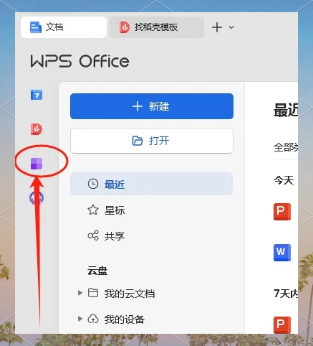
Task: Select 最近 in the navigation list
Action: coord(151,184)
